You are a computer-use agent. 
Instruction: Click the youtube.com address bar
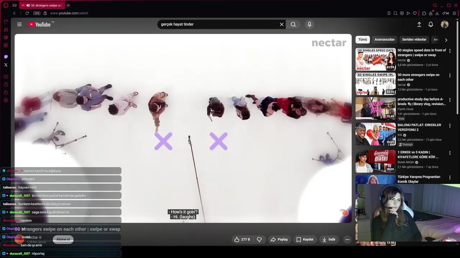coord(69,13)
